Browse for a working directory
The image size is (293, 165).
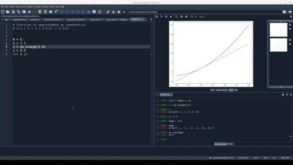[284, 12]
